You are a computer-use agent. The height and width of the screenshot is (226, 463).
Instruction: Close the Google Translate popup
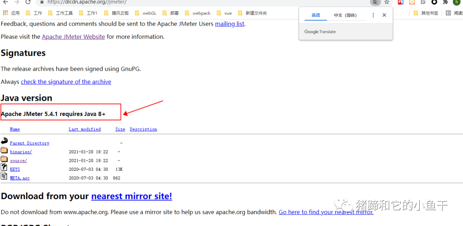coord(384,15)
